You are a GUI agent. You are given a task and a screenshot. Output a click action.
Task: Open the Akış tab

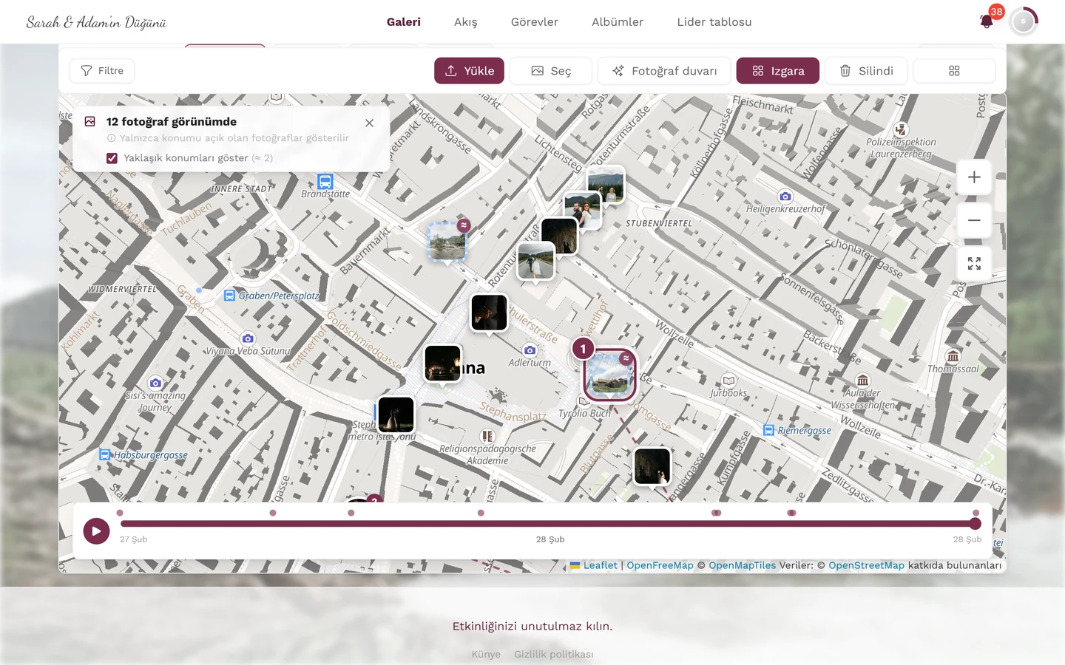(x=466, y=22)
